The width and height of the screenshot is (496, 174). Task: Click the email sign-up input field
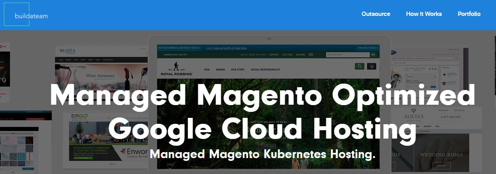click(348, 55)
